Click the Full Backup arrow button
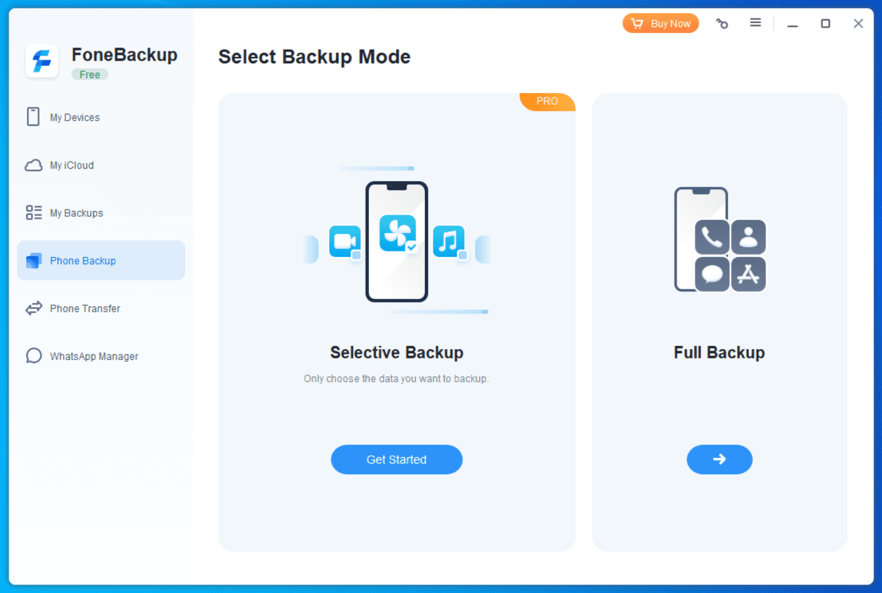This screenshot has width=882, height=593. coord(719,459)
